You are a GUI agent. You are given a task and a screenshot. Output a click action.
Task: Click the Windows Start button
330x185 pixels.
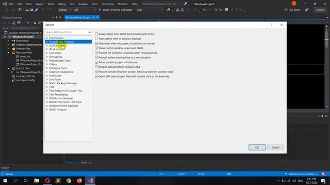pyautogui.click(x=5, y=180)
